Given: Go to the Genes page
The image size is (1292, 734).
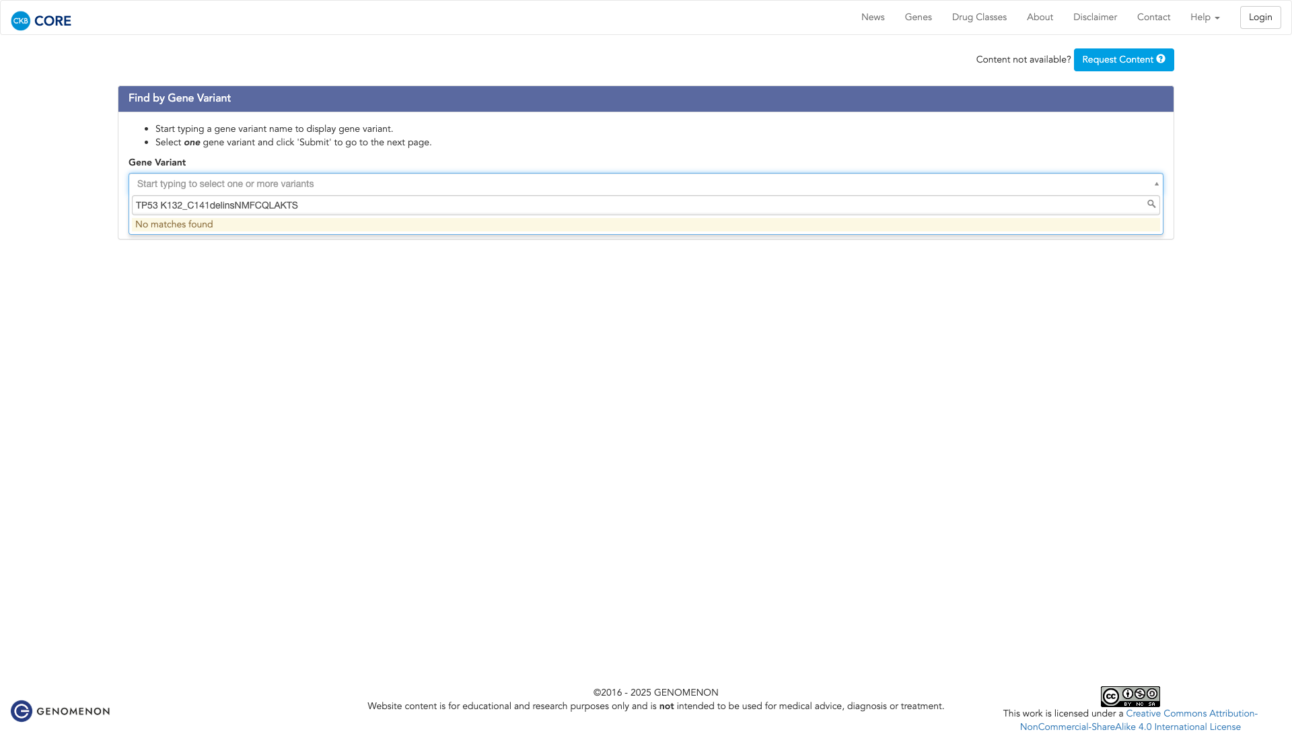Looking at the screenshot, I should coord(918,17).
